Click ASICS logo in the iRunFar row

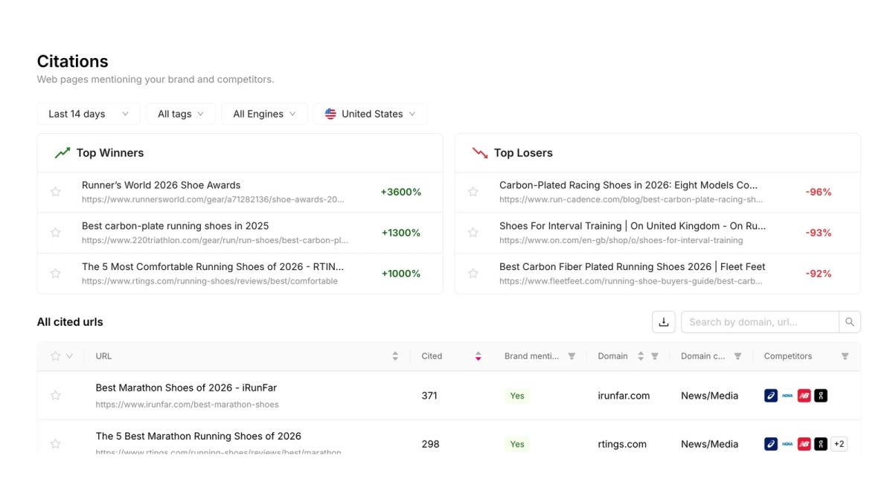coord(771,396)
